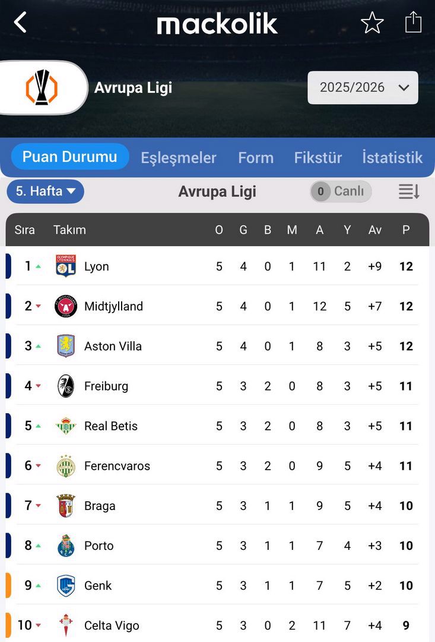Tap the Lyon club crest
The height and width of the screenshot is (642, 435).
point(66,266)
